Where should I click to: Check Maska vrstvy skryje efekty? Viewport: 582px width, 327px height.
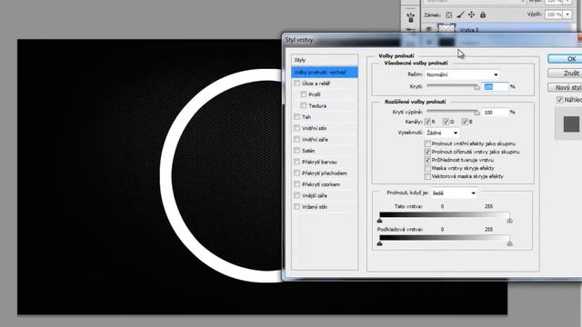427,168
